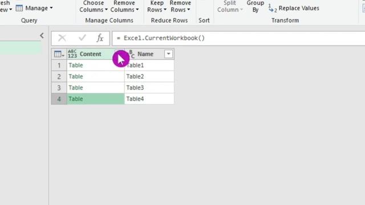Confirm formula with checkmark icon
365x205 pixels.
click(x=82, y=38)
